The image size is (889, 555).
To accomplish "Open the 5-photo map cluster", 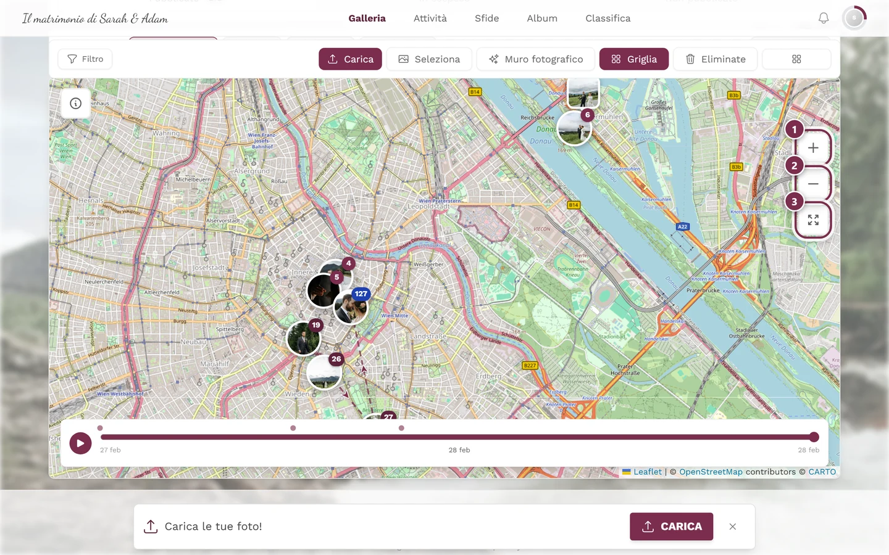I will pos(323,290).
